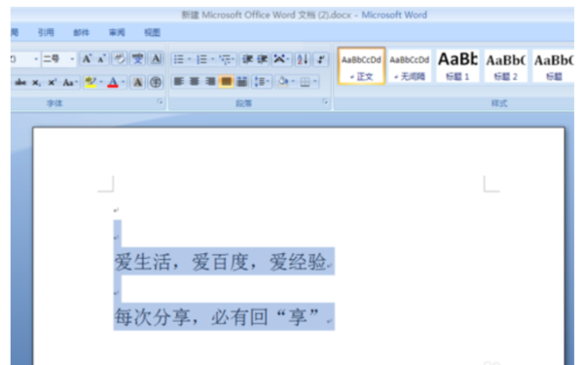The image size is (584, 365).
Task: Toggle show paragraph marks button
Action: tap(321, 59)
